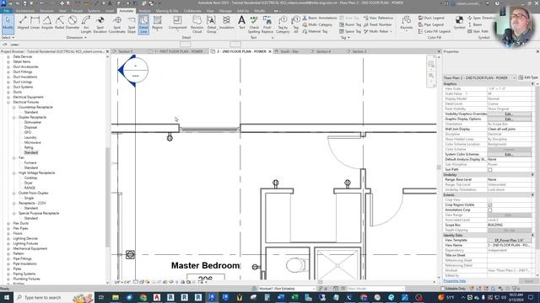Activate the Detail Line tool

pos(143,24)
